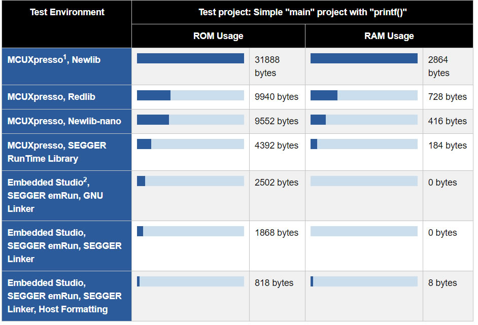Image resolution: width=478 pixels, height=325 pixels.
Task: Select the "MCUXpresso, SEGGER RunTime Library" row label
Action: pos(57,152)
